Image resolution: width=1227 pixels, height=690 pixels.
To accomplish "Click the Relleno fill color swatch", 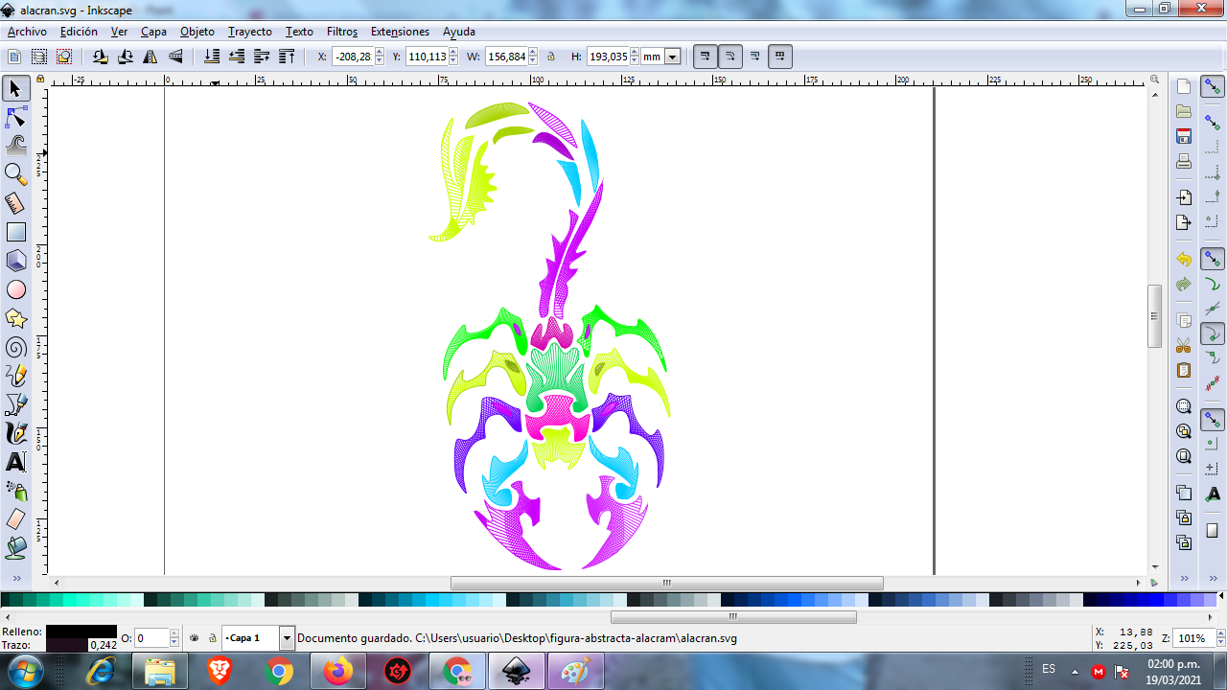I will 81,632.
